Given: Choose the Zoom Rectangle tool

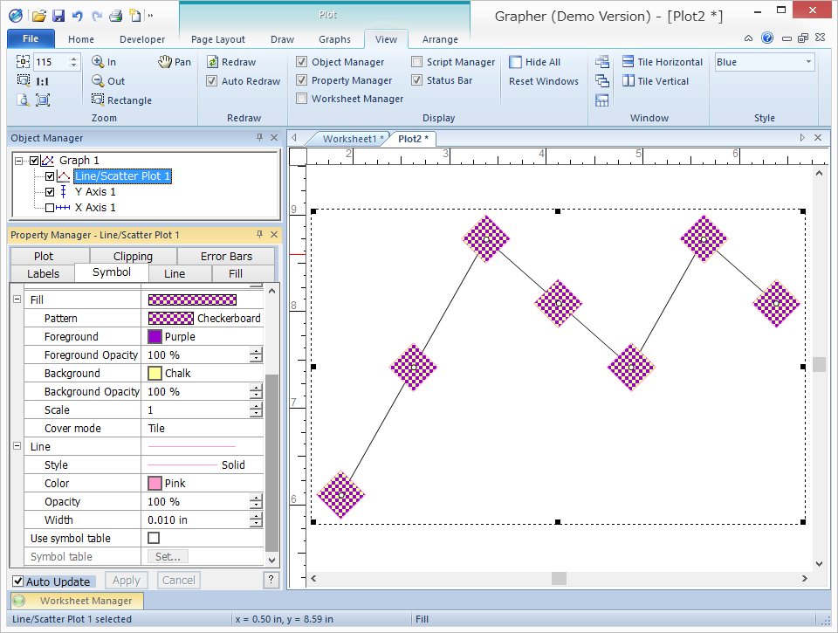Looking at the screenshot, I should click(x=98, y=100).
